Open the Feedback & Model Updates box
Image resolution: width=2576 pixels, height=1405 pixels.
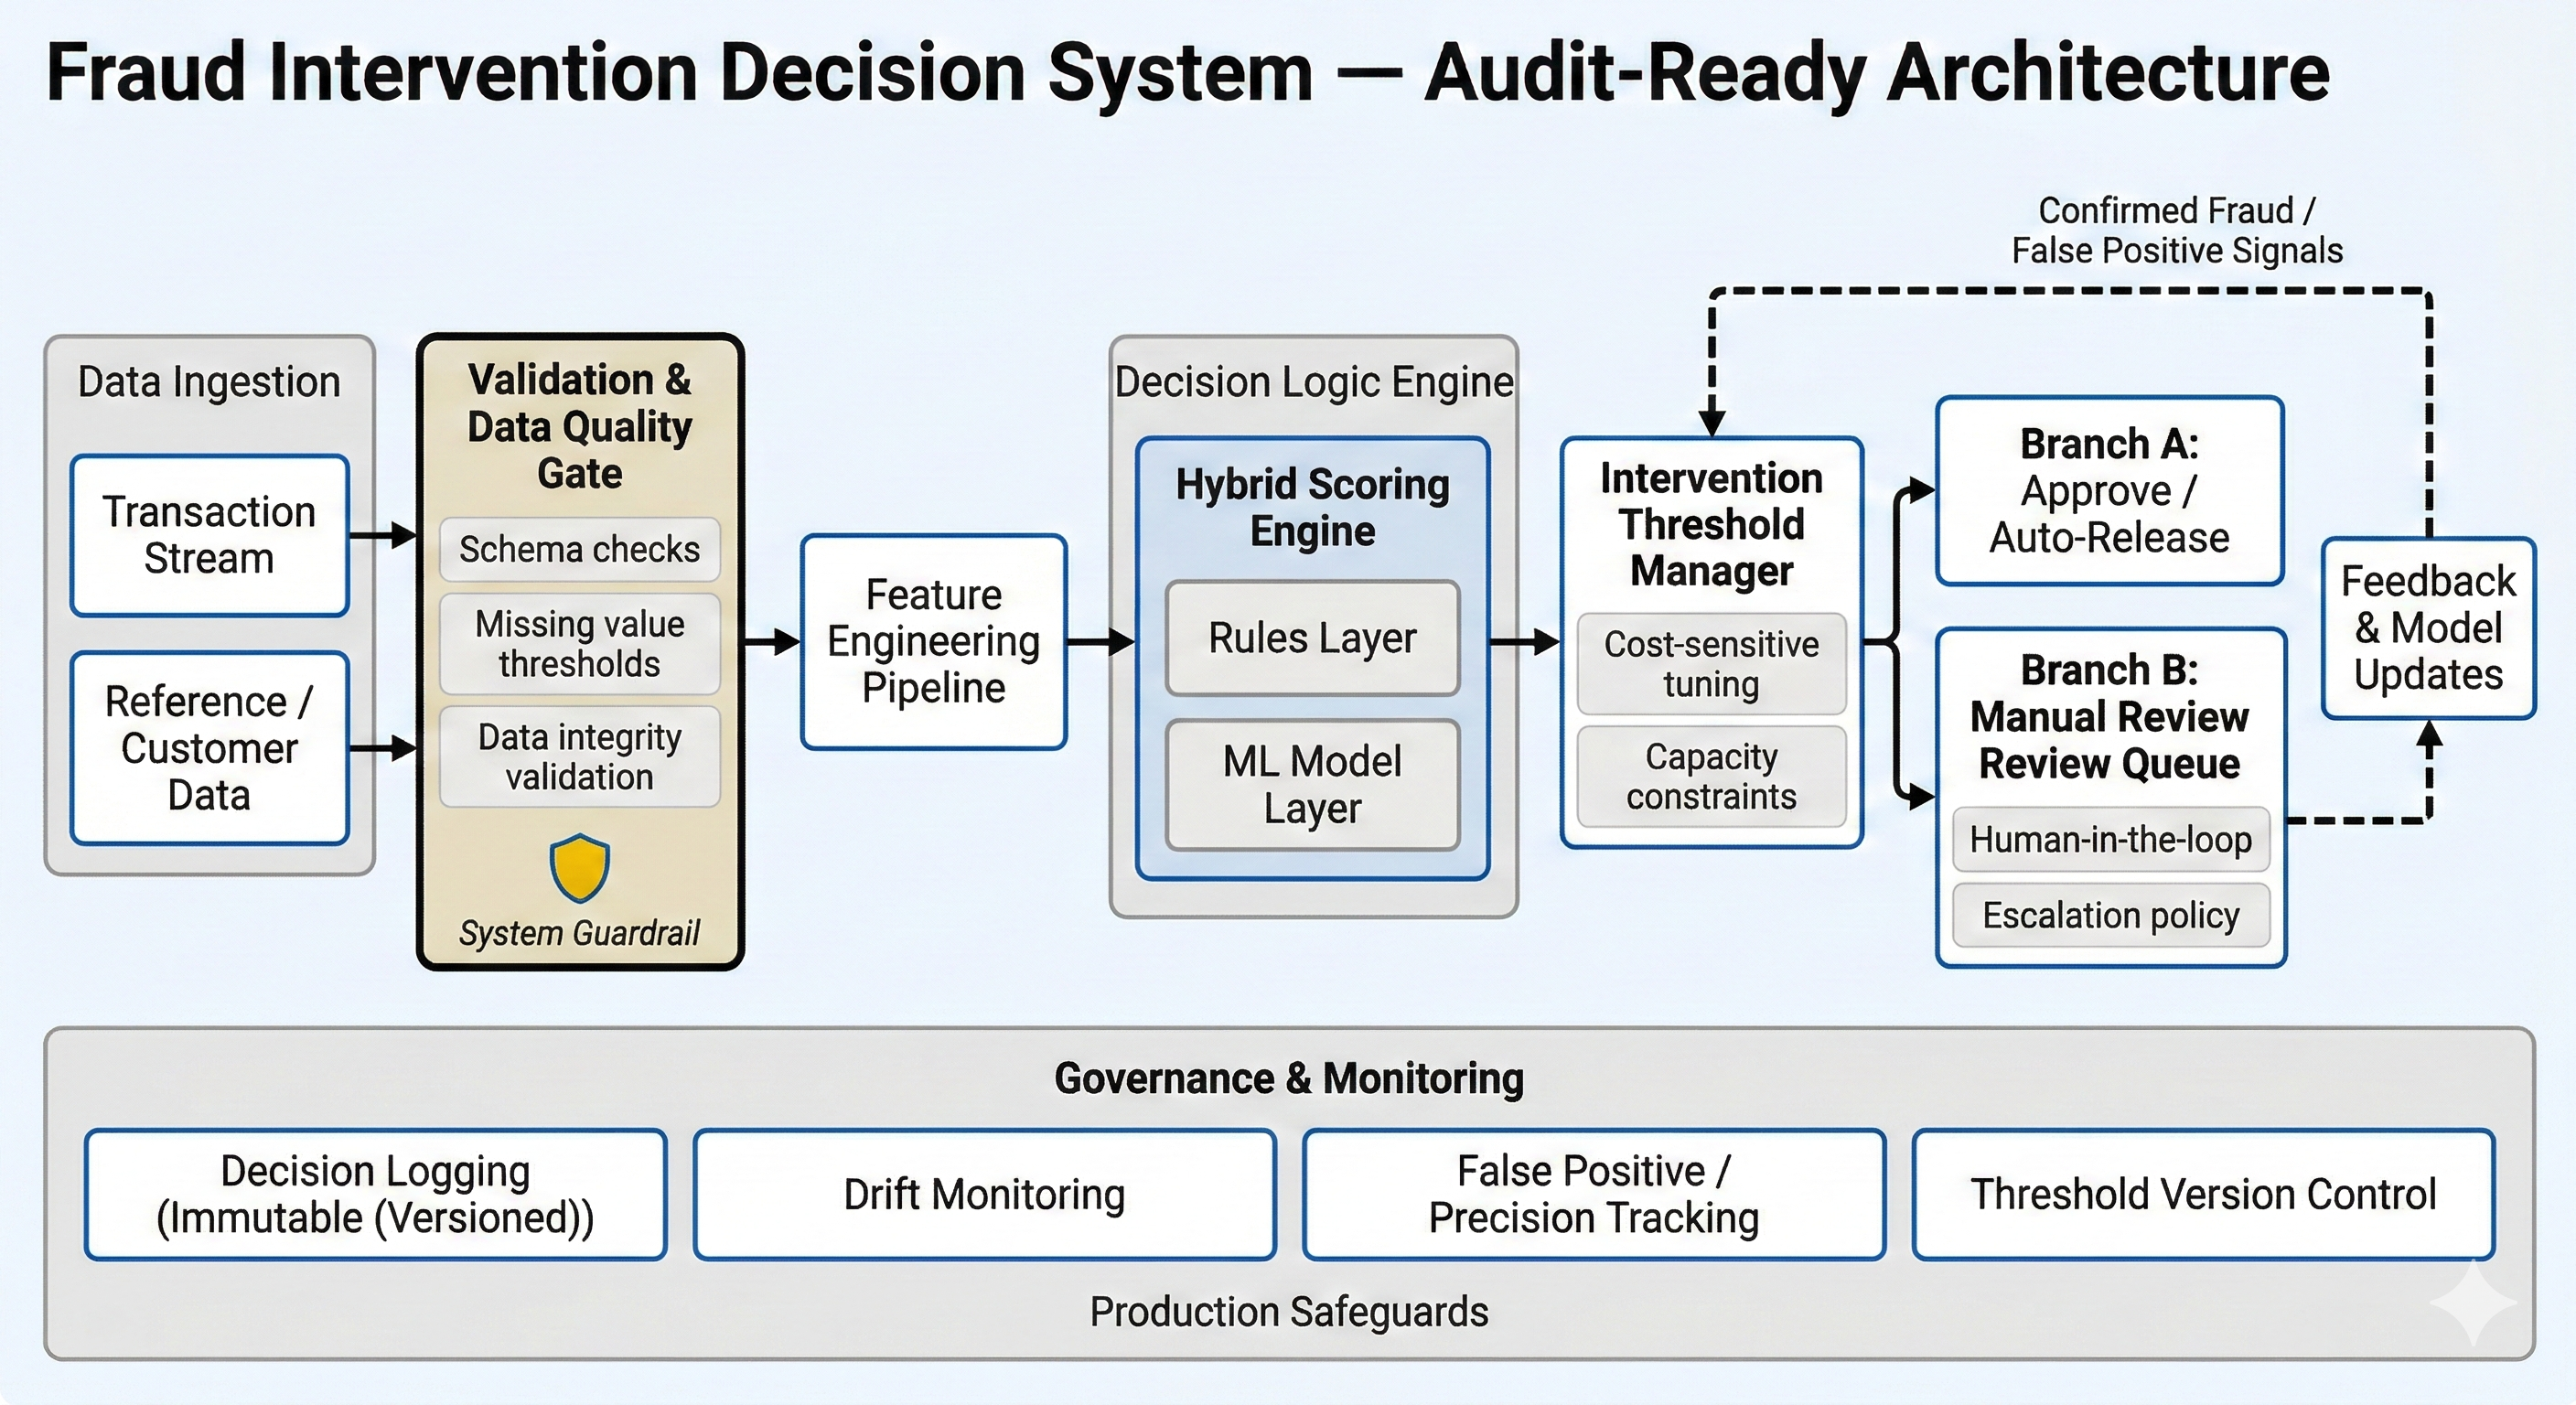click(2428, 628)
